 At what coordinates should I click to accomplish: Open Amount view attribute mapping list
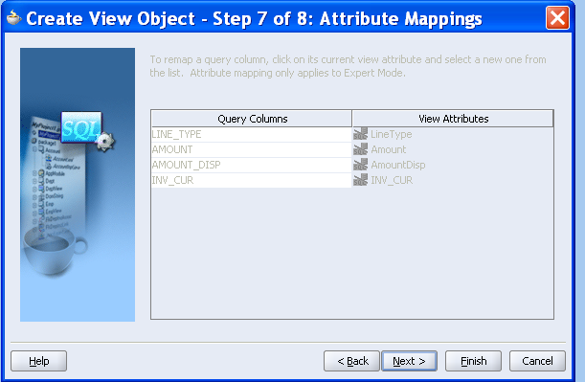point(453,149)
